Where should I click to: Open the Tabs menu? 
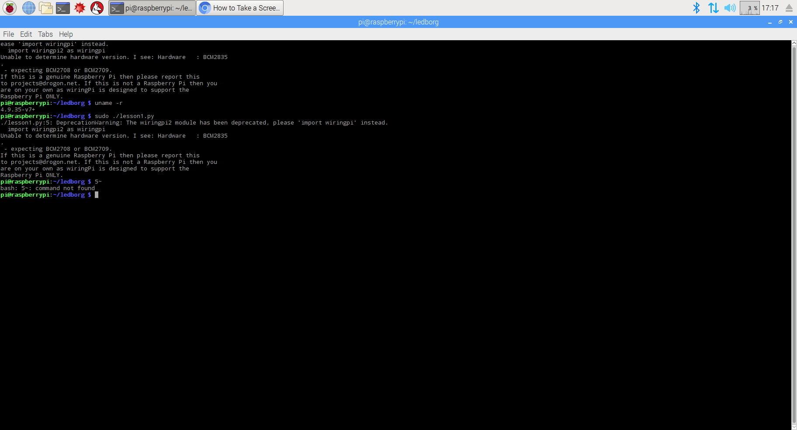45,34
